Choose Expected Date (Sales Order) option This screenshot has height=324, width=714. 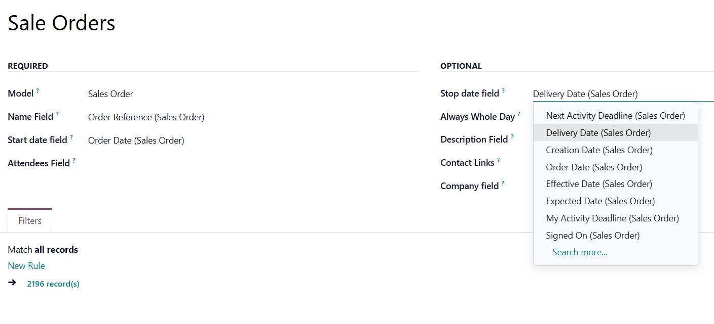600,201
